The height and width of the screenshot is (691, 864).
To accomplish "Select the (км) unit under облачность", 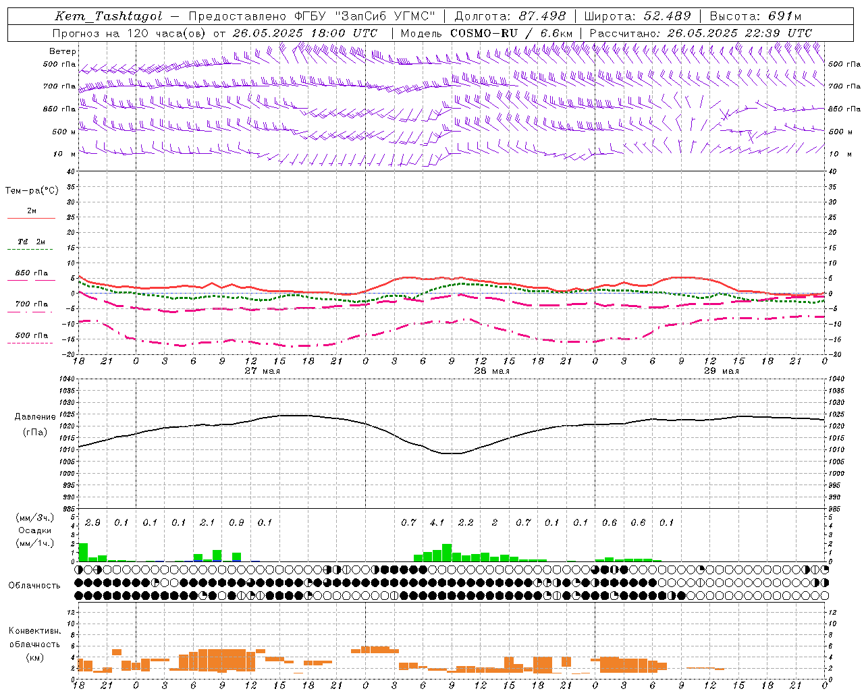I will tap(34, 657).
